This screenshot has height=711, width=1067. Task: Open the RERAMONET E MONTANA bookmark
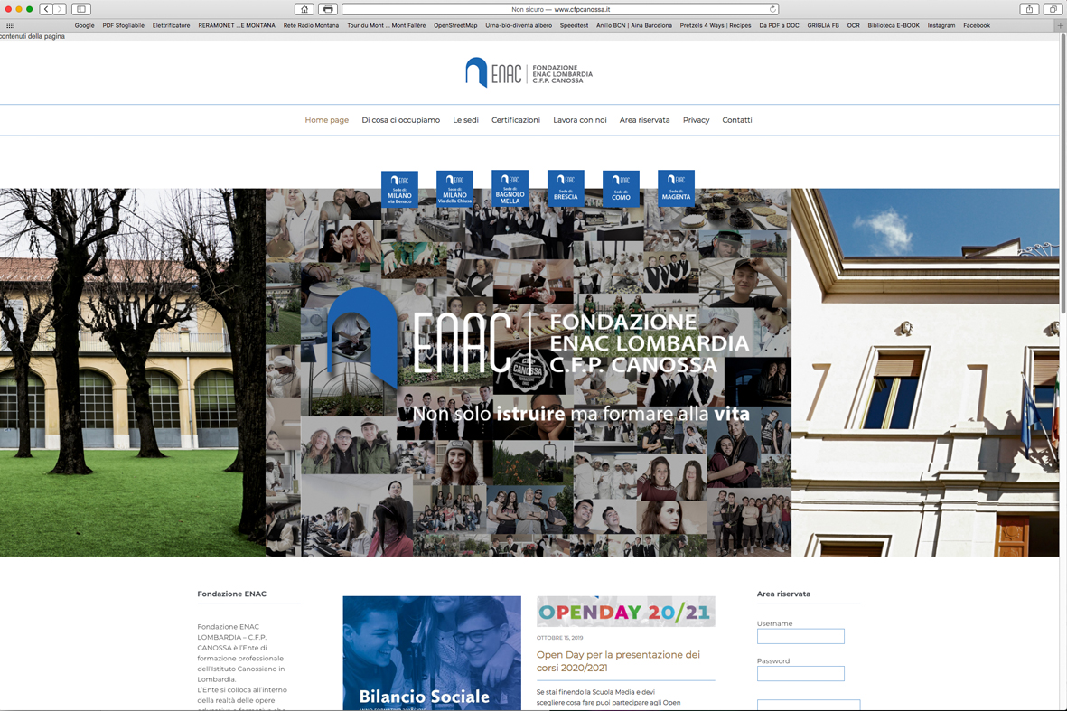[237, 25]
